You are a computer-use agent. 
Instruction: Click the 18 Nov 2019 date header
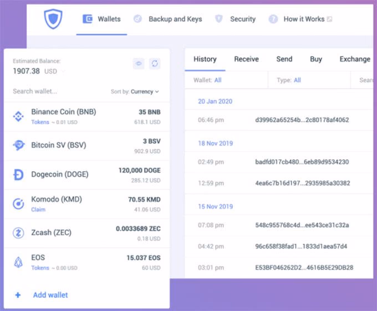pyautogui.click(x=216, y=143)
